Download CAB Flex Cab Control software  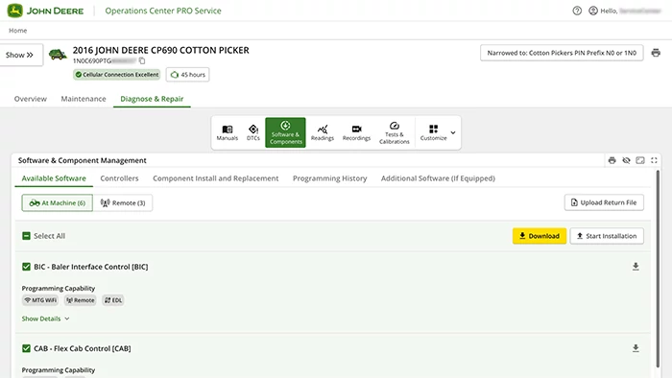click(x=636, y=348)
